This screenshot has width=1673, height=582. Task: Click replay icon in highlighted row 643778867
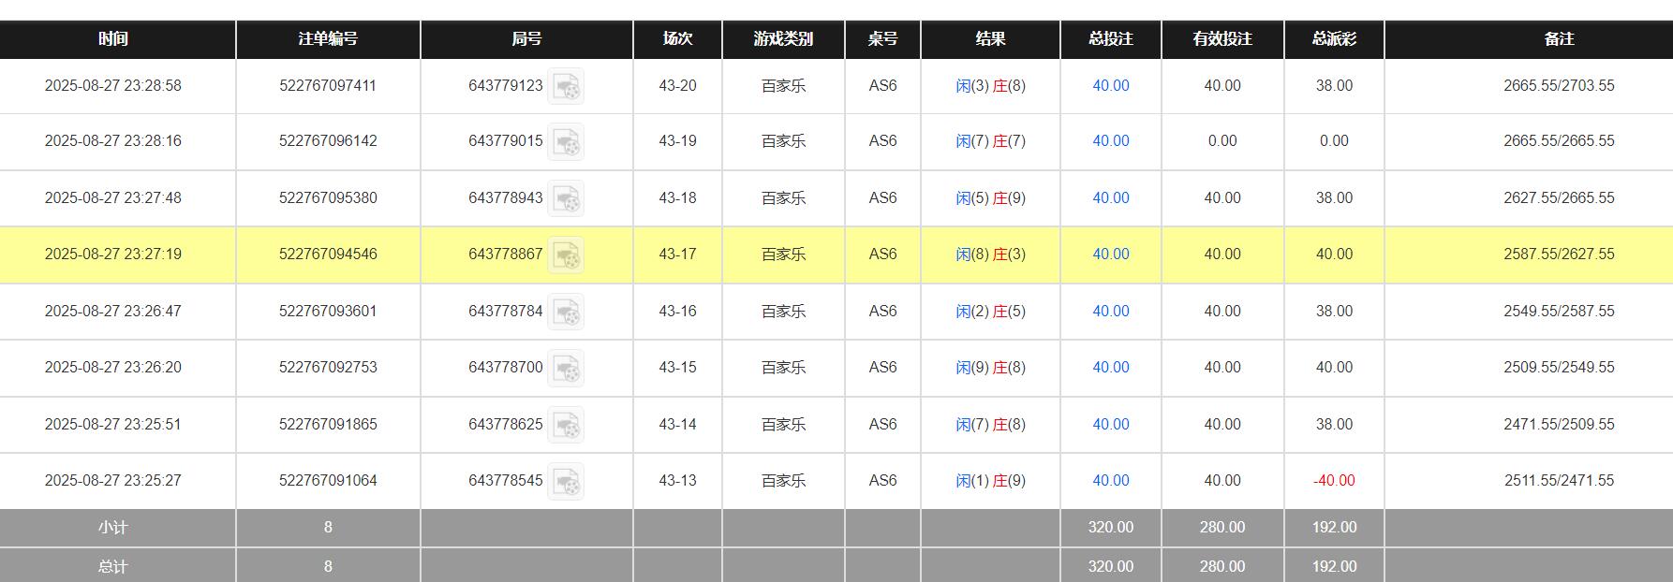566,255
